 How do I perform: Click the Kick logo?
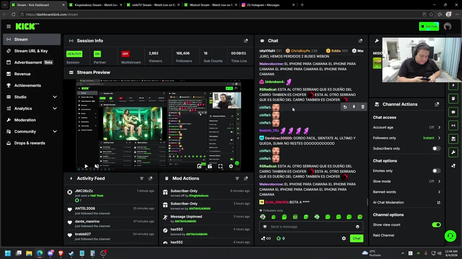27,26
